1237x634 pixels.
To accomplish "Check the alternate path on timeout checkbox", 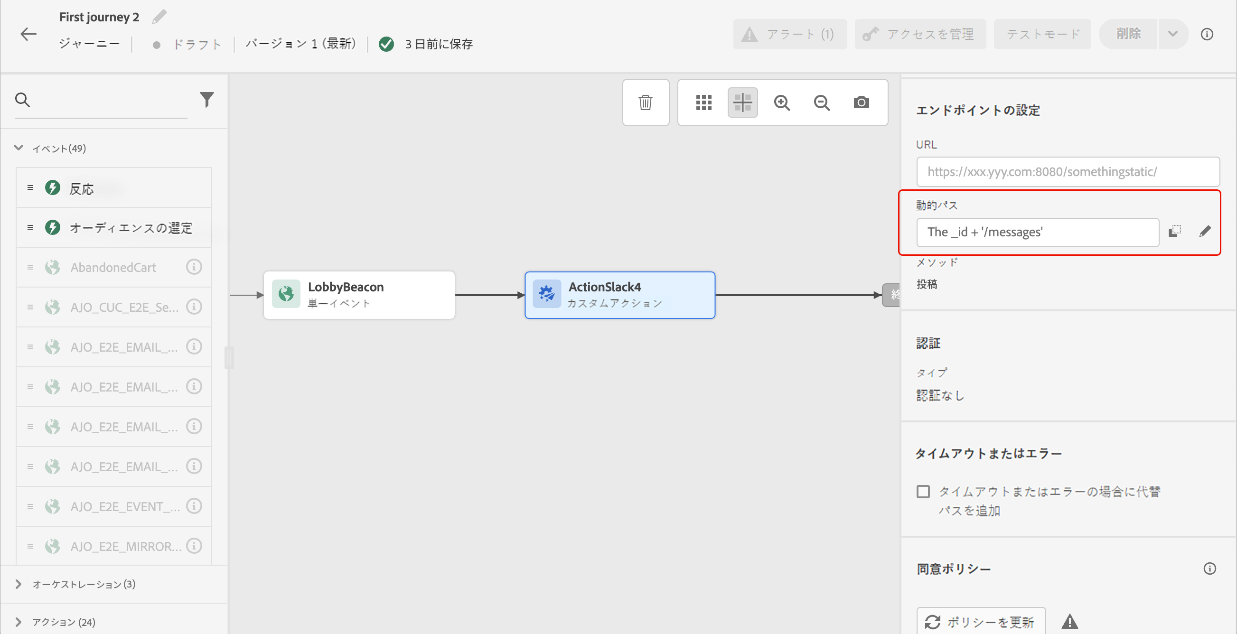I will click(923, 492).
